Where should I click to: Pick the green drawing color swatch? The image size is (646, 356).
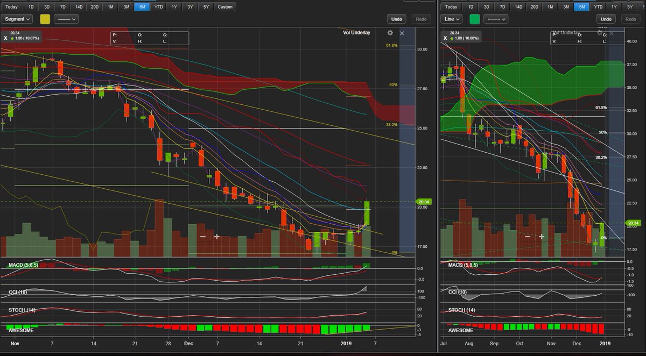pyautogui.click(x=474, y=19)
